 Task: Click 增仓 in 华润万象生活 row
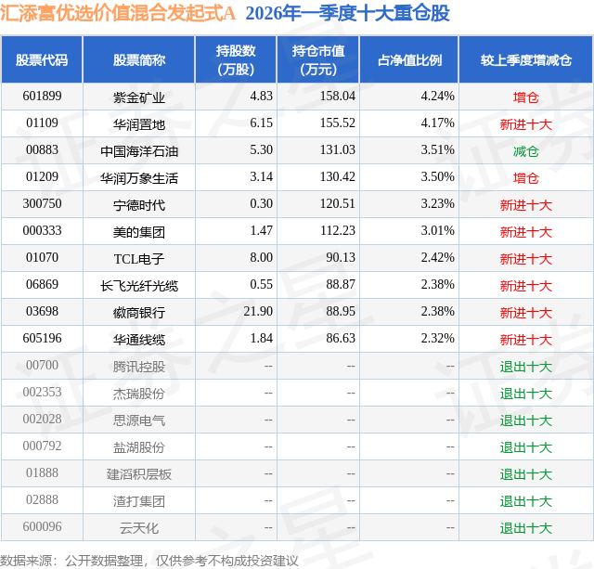pos(526,178)
